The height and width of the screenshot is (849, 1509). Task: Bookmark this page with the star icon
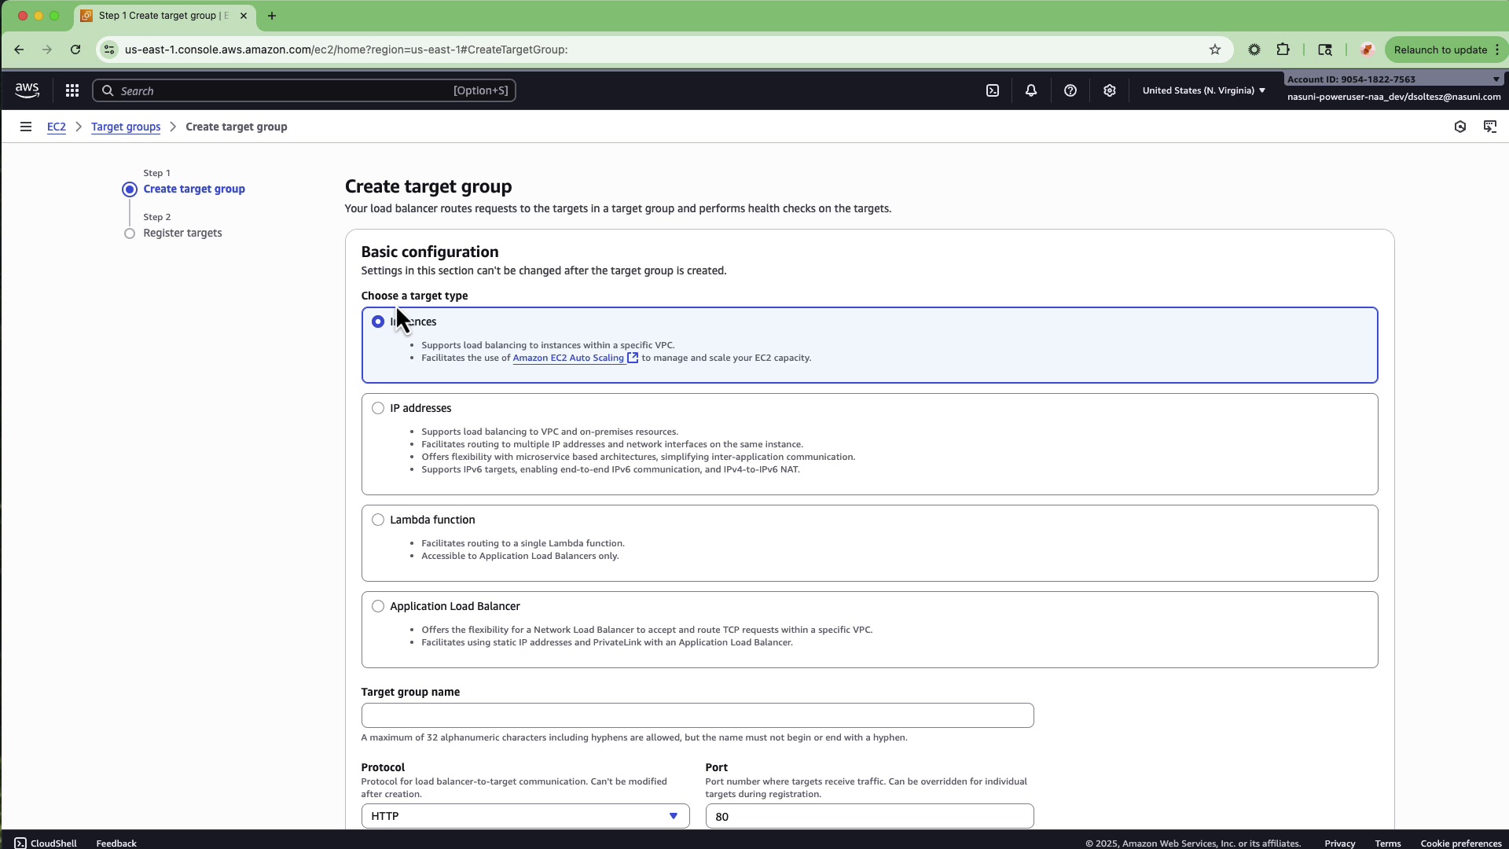click(x=1215, y=50)
